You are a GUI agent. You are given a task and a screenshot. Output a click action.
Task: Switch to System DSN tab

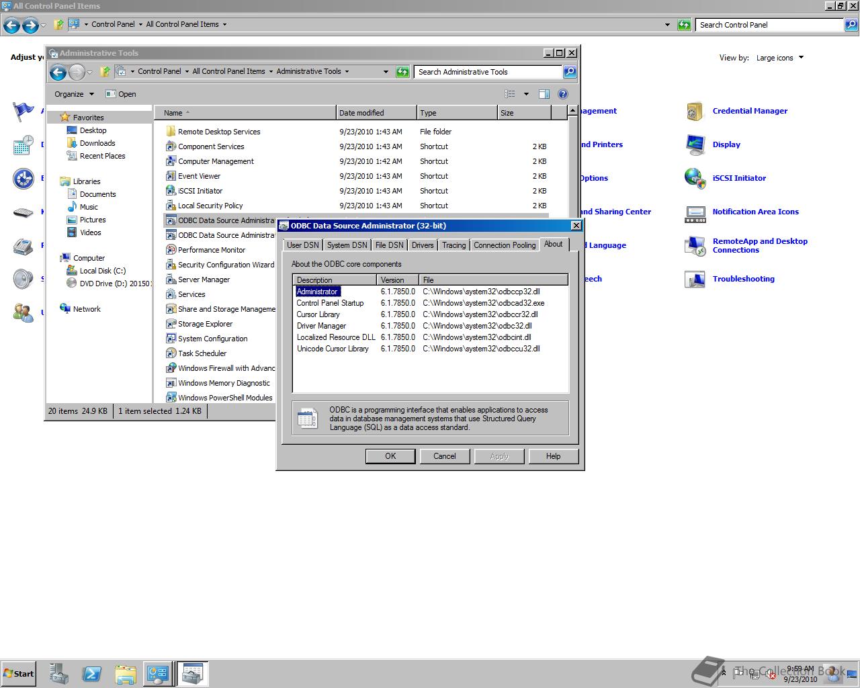click(x=347, y=245)
